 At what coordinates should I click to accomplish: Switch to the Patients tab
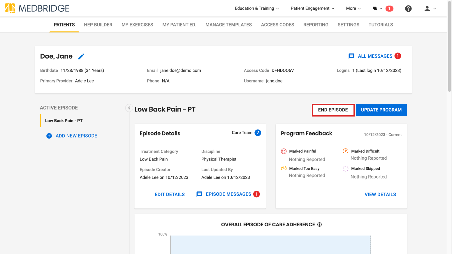click(64, 25)
